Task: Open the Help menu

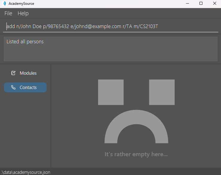Action: click(x=23, y=13)
